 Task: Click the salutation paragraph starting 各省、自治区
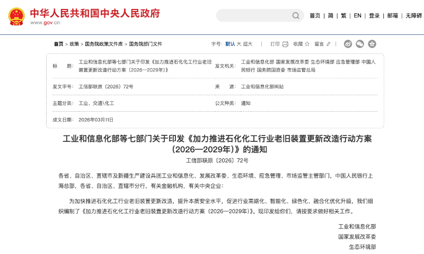click(x=216, y=181)
